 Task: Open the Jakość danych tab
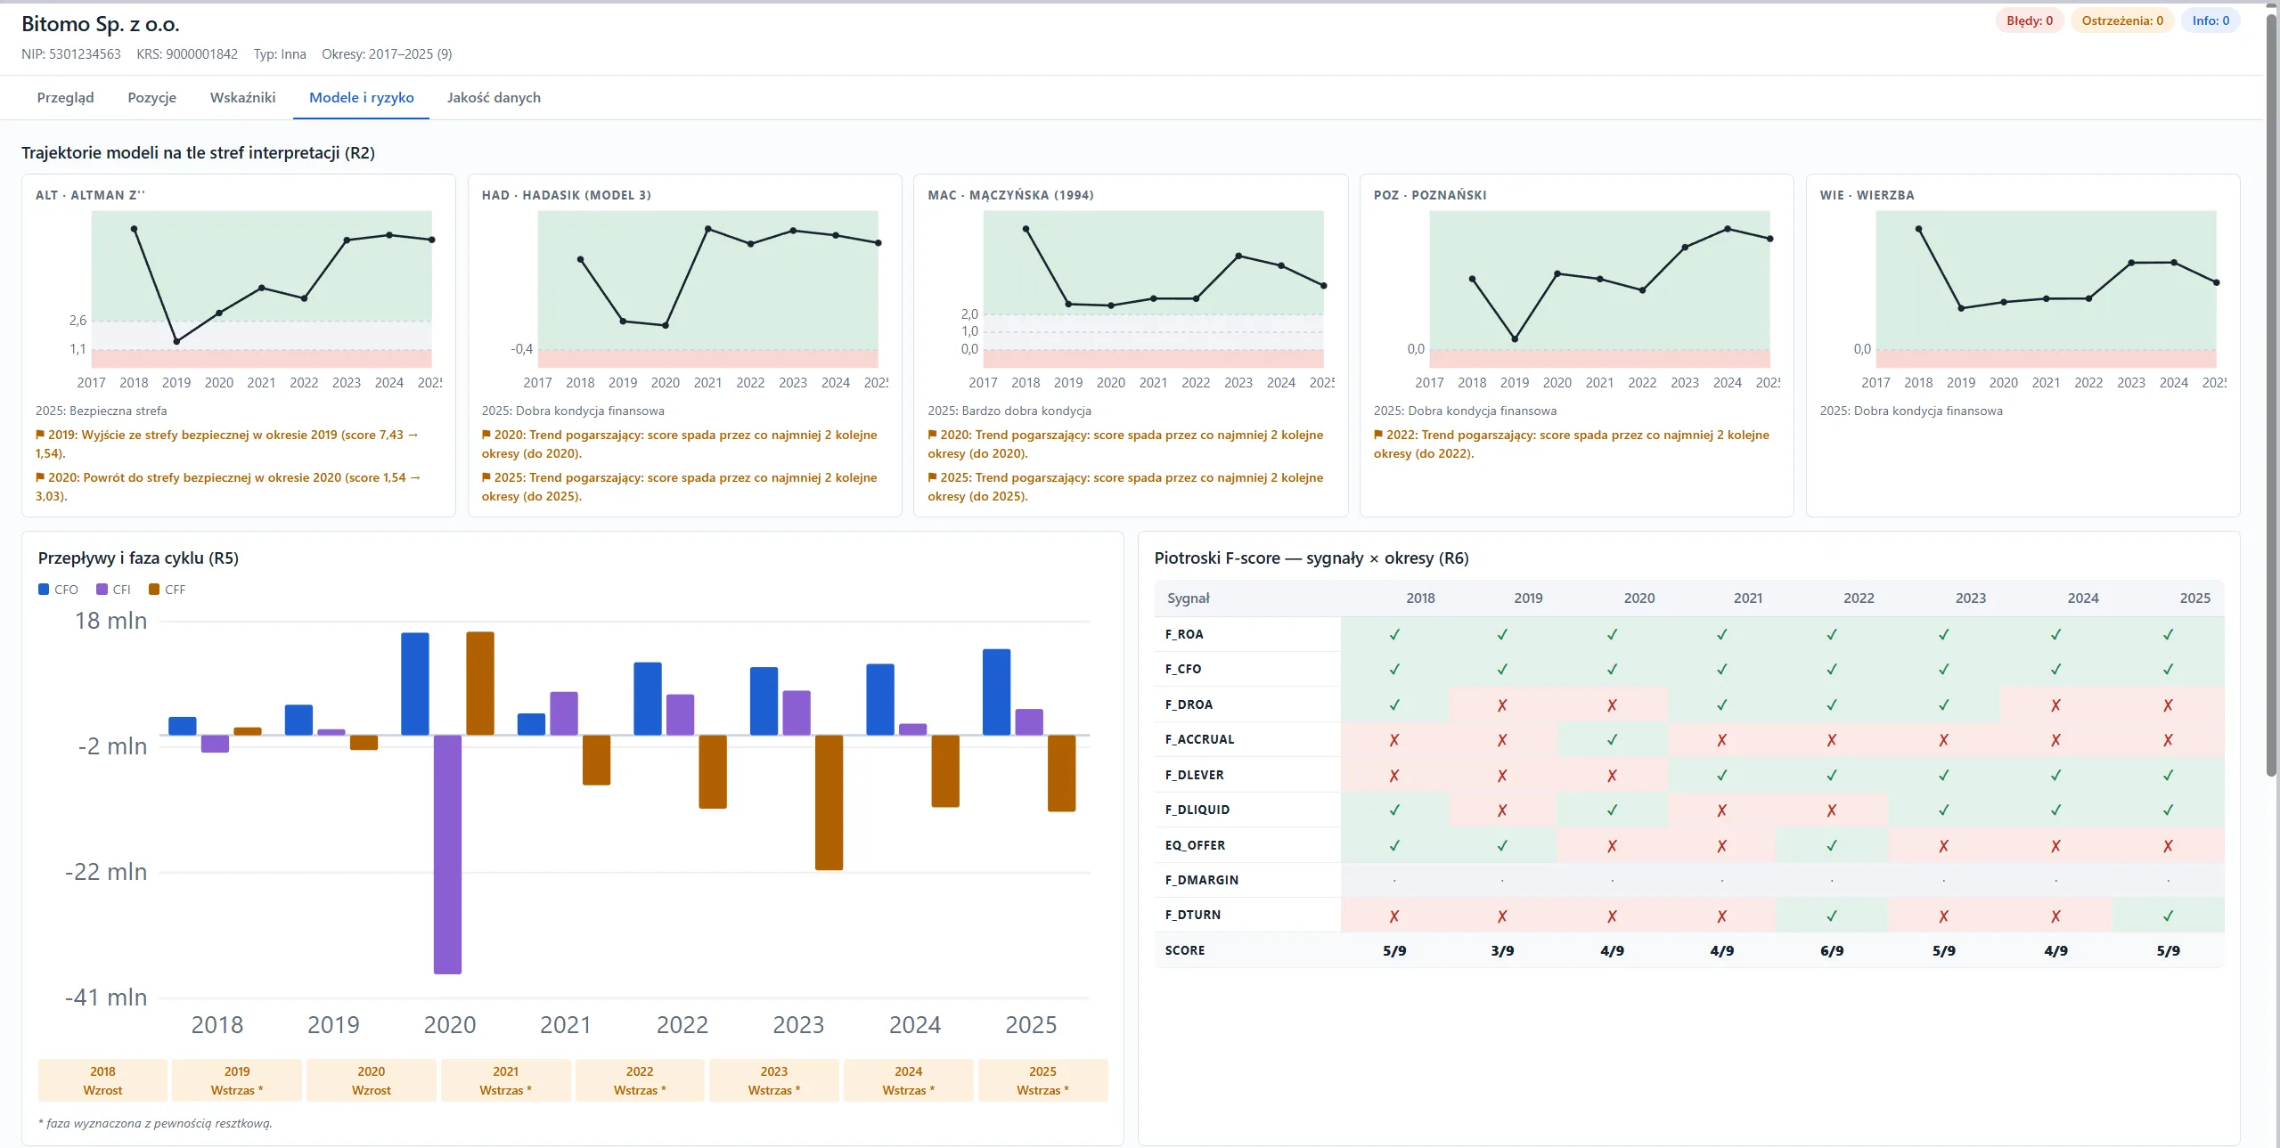pos(494,97)
